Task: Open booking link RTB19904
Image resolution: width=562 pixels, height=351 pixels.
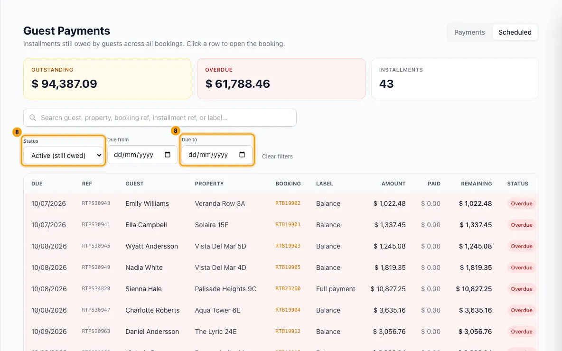Action: (x=288, y=310)
